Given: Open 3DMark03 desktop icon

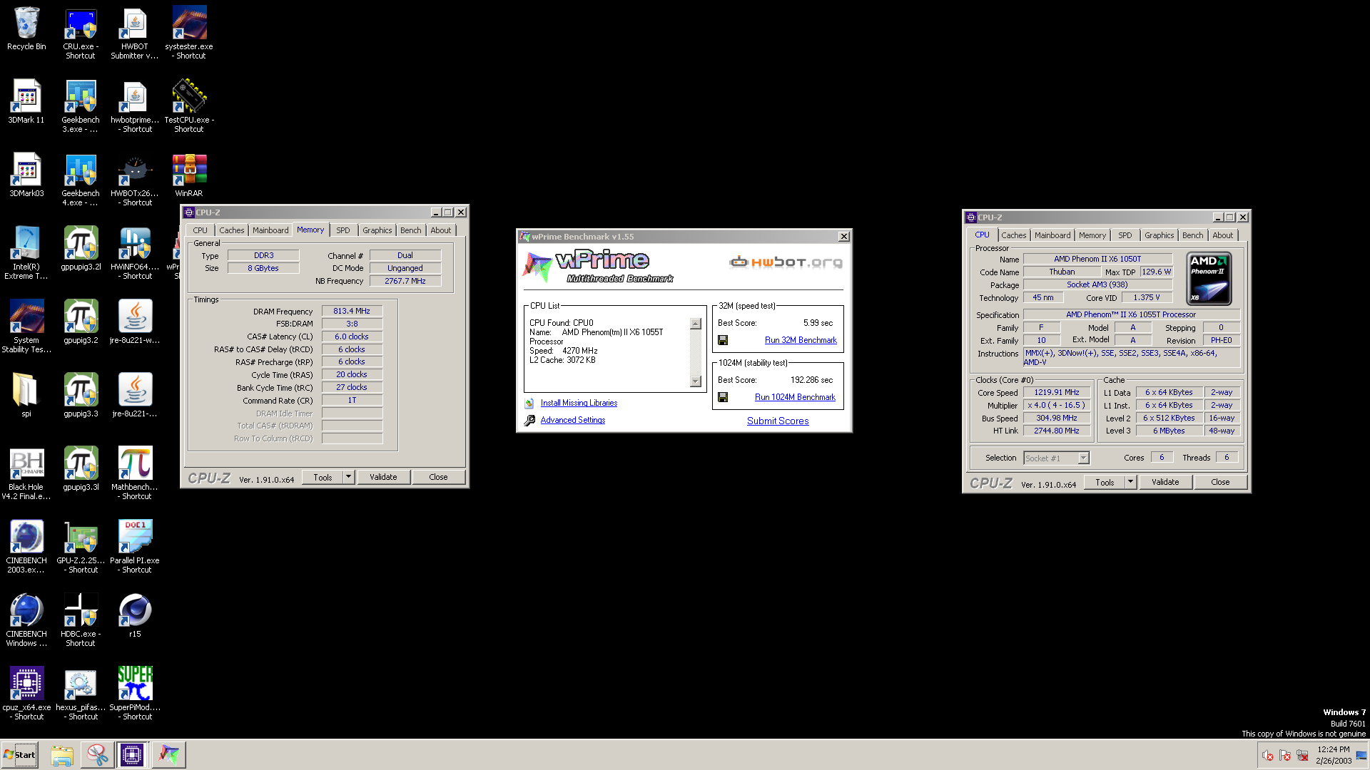Looking at the screenshot, I should 26,175.
